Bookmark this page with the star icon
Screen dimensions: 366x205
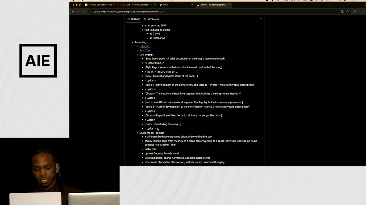click(347, 12)
